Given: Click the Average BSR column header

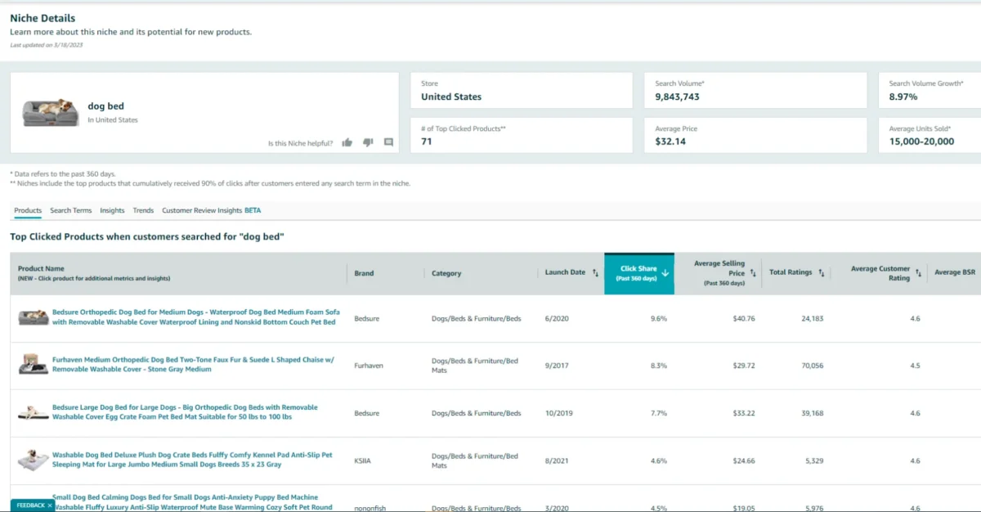Looking at the screenshot, I should click(954, 273).
